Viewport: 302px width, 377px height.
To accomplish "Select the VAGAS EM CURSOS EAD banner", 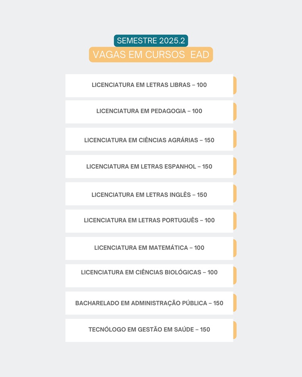I will 151,55.
